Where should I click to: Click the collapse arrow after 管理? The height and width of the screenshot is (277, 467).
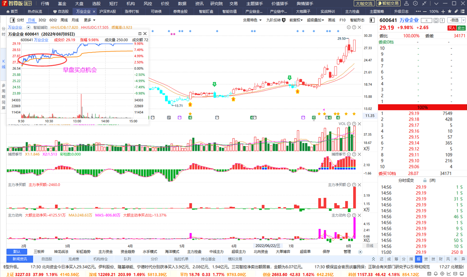[360, 252]
